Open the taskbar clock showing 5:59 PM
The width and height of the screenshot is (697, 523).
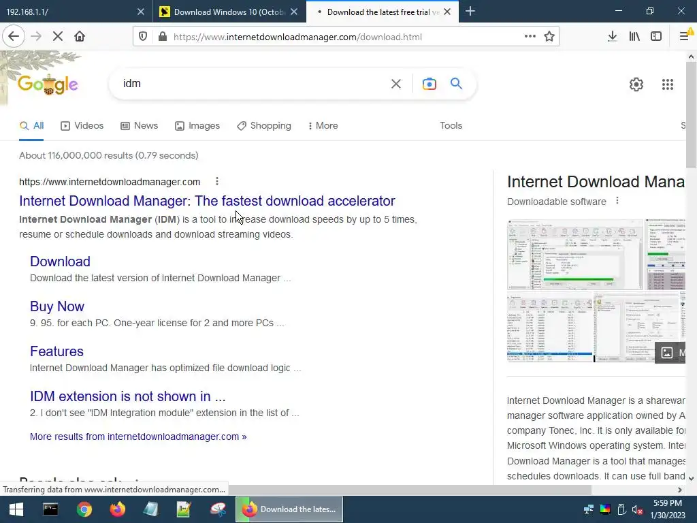(x=668, y=509)
